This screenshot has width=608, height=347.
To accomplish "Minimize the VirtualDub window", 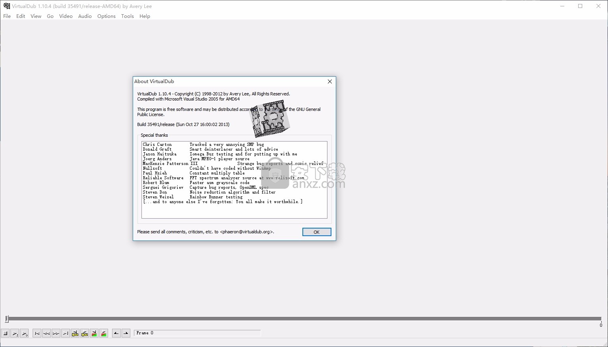I will (563, 6).
